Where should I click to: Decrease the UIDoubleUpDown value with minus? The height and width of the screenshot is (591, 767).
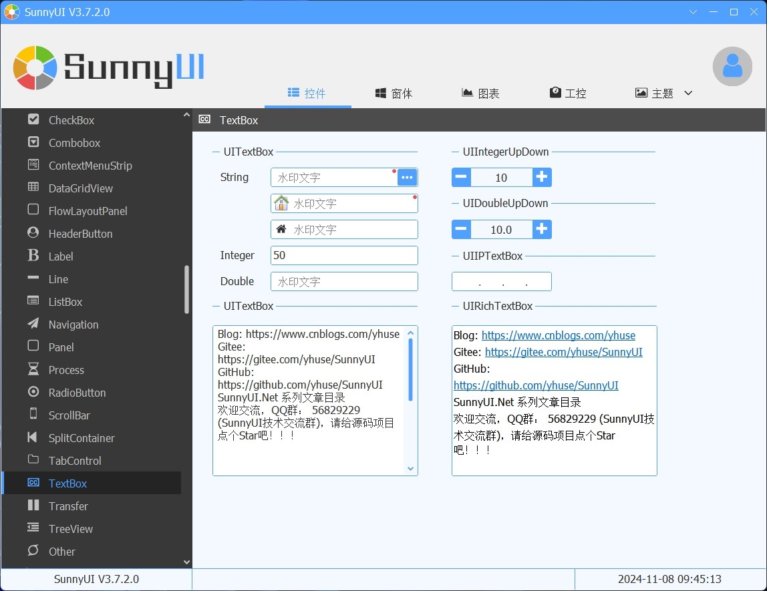click(x=461, y=229)
